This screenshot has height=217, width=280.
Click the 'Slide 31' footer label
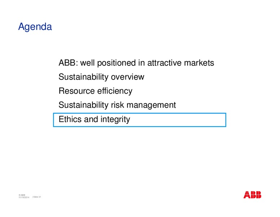tap(37, 197)
